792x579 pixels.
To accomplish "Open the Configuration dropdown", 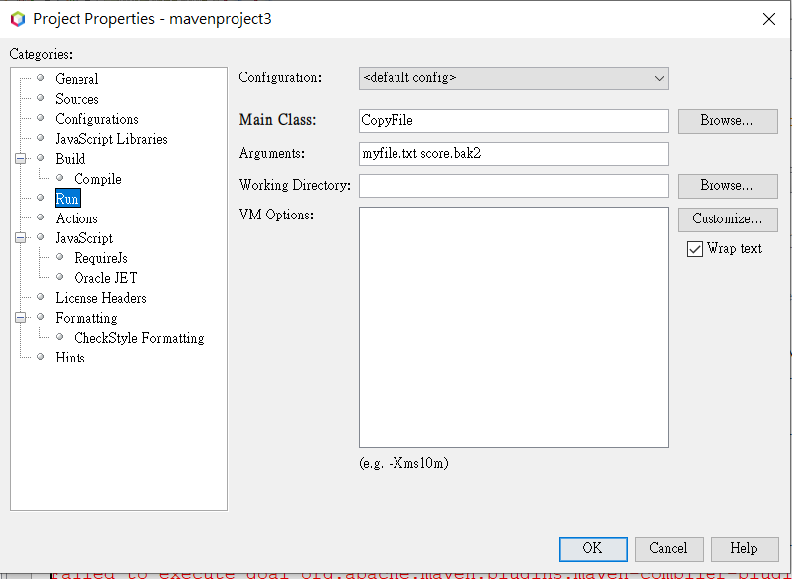I will coord(513,78).
